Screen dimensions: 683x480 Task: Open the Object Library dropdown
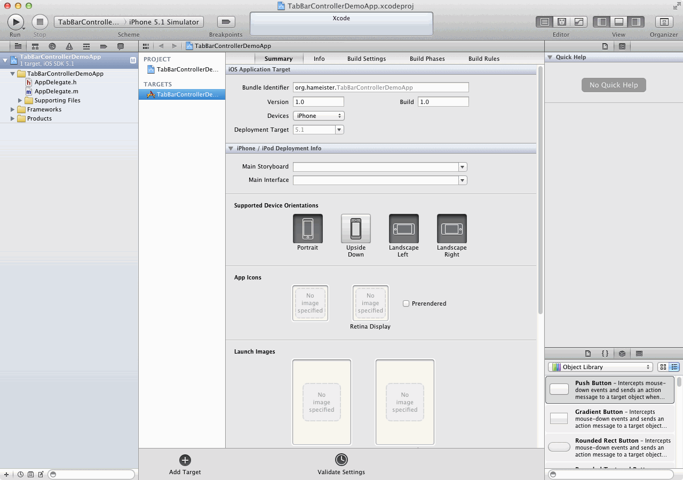coord(600,367)
